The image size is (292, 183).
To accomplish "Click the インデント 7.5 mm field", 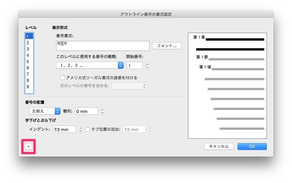I will point(64,129).
